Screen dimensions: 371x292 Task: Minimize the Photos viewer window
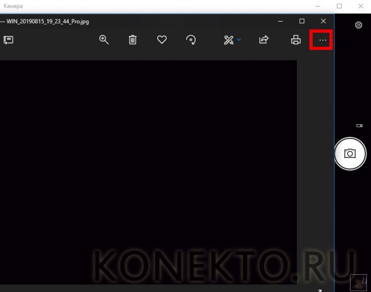[280, 21]
